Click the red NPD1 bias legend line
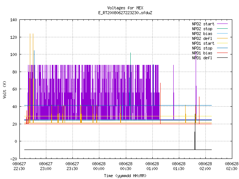 pos(222,53)
